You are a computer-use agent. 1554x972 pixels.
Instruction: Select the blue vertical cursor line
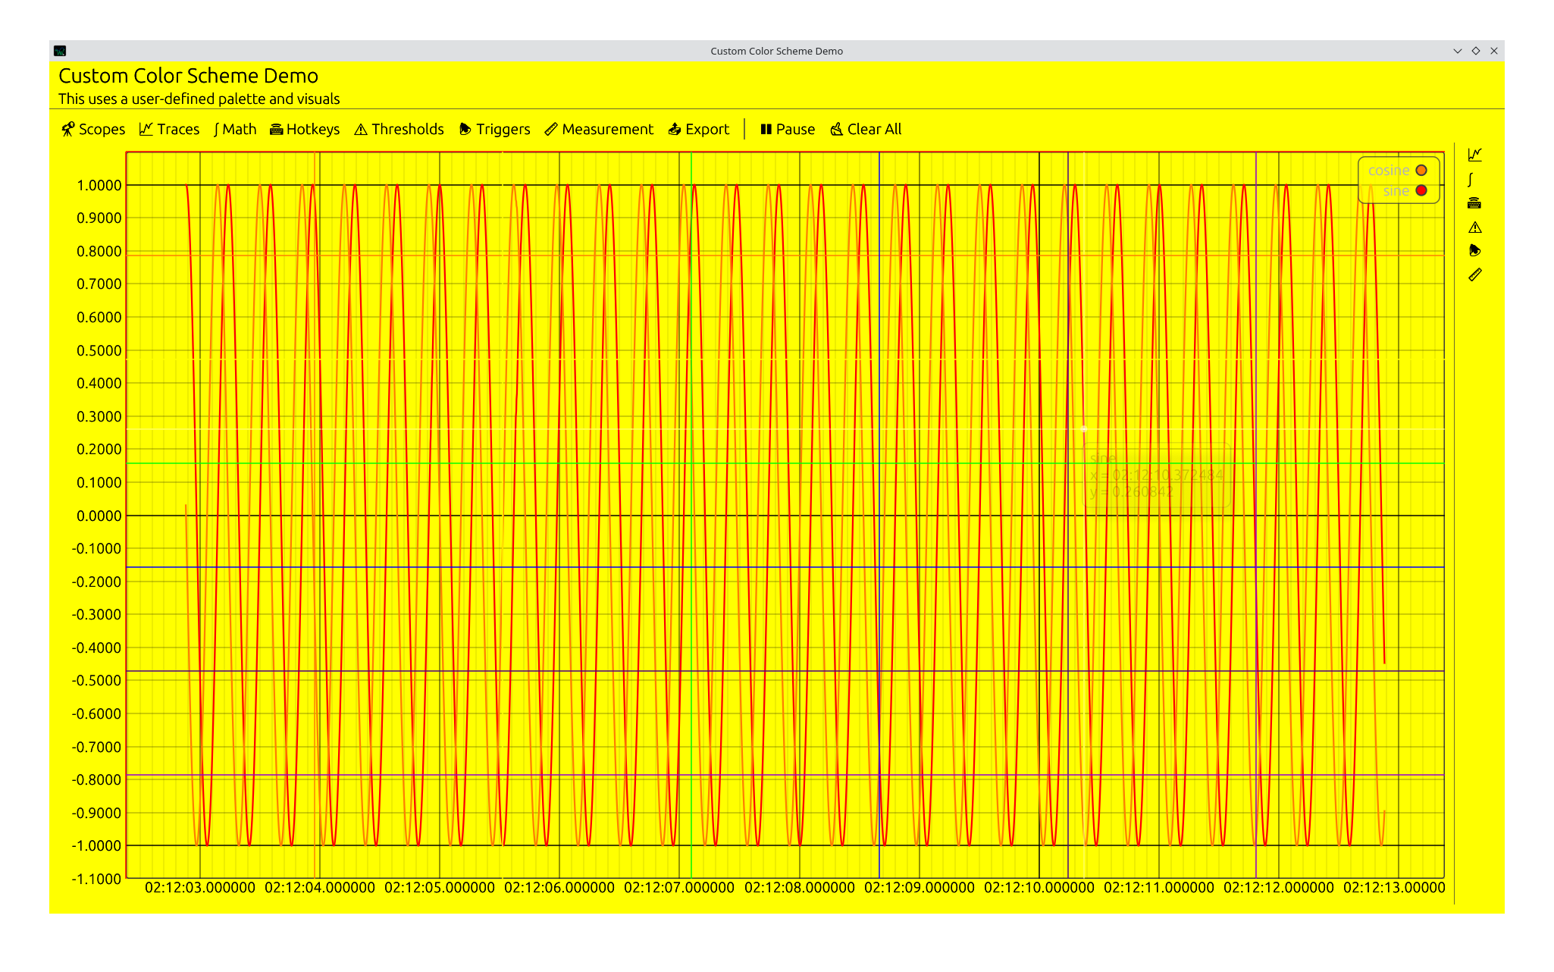coord(879,516)
